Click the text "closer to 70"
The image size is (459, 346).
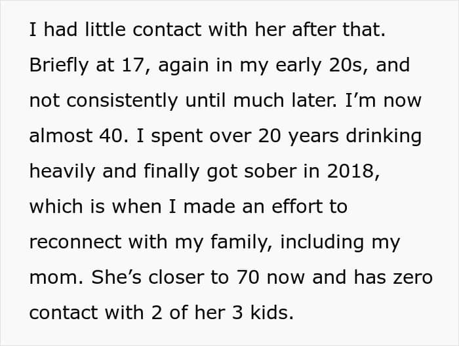(x=197, y=277)
